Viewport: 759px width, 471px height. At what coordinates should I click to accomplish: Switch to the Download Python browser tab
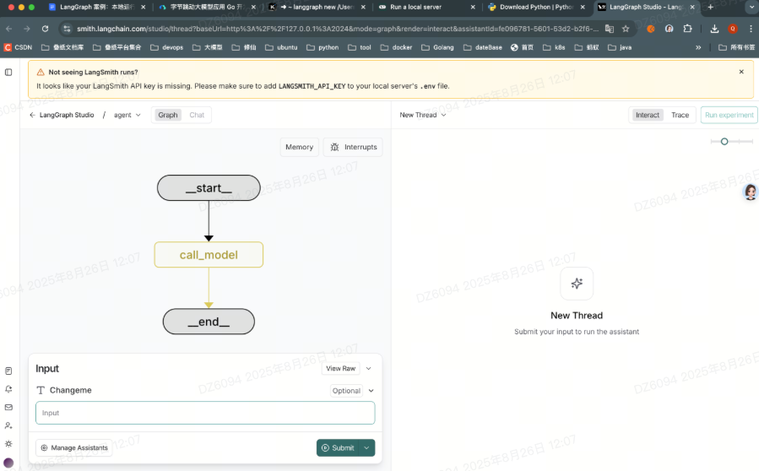536,7
